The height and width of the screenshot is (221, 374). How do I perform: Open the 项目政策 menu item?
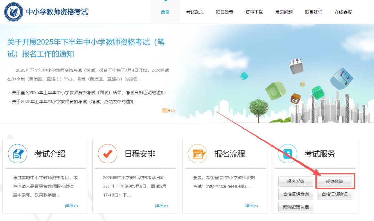tap(224, 12)
